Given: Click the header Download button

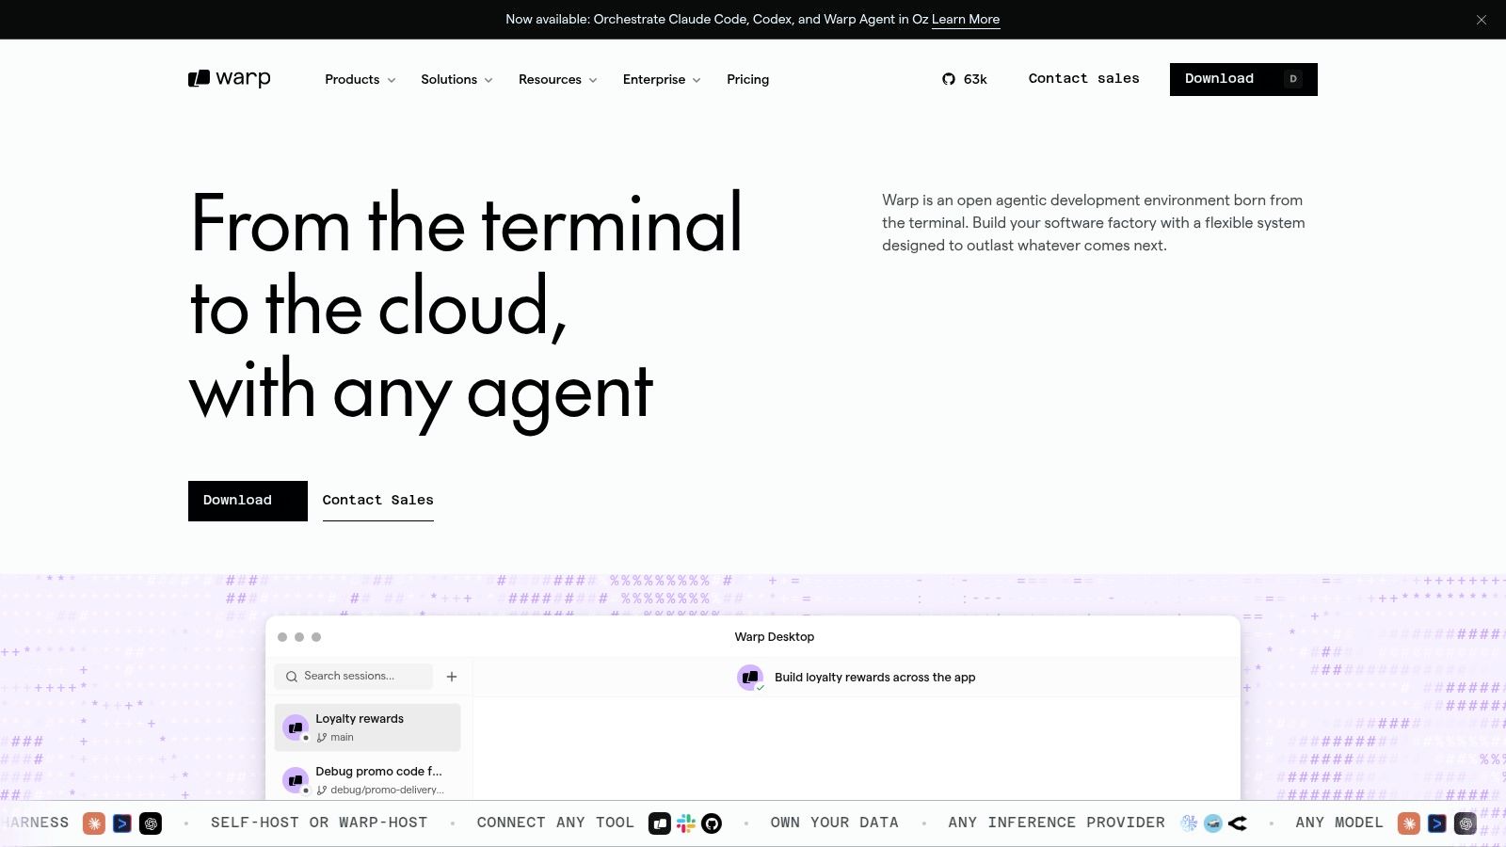Looking at the screenshot, I should (x=1243, y=79).
